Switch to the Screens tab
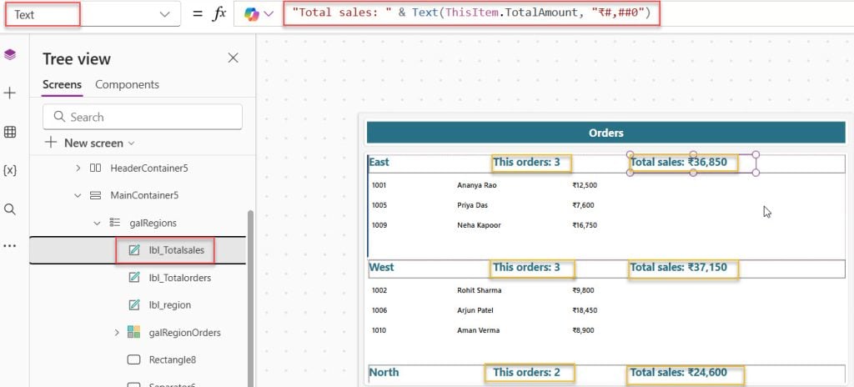Screen dimensions: 854x387 (x=62, y=84)
